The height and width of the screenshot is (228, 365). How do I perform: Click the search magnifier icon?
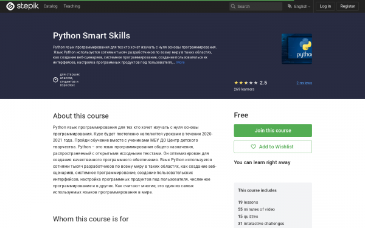click(x=233, y=6)
